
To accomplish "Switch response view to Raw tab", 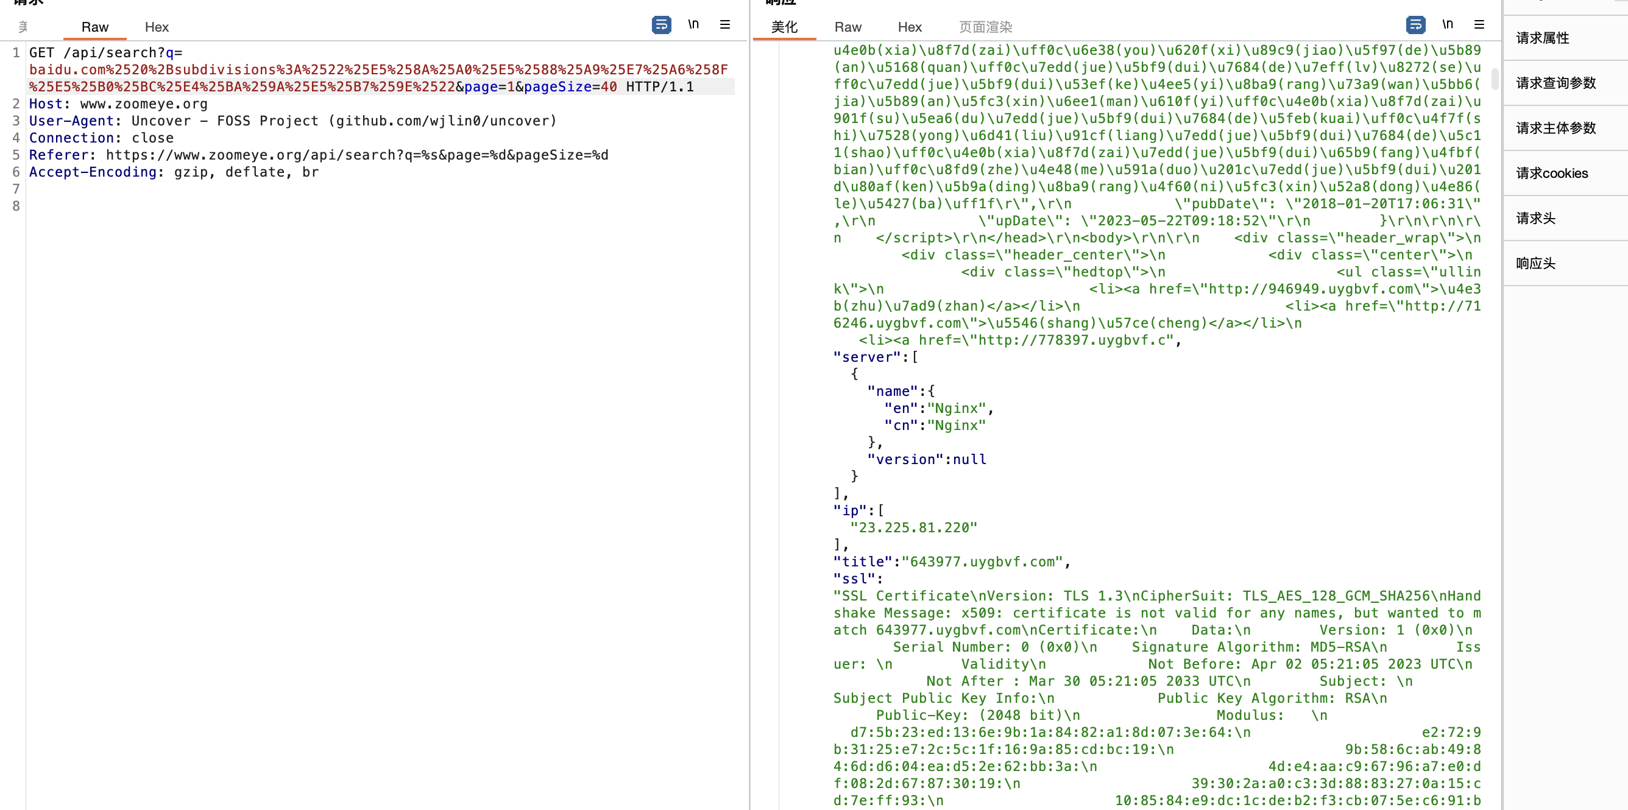I will pos(848,27).
